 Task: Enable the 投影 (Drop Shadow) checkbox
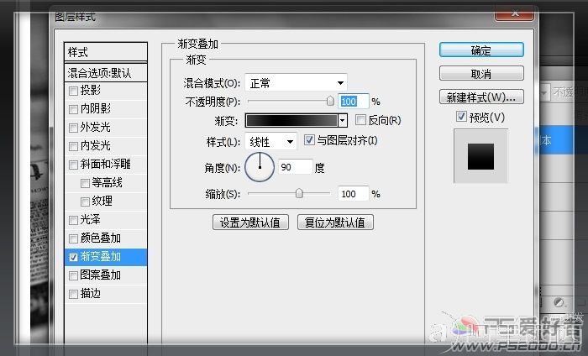74,91
